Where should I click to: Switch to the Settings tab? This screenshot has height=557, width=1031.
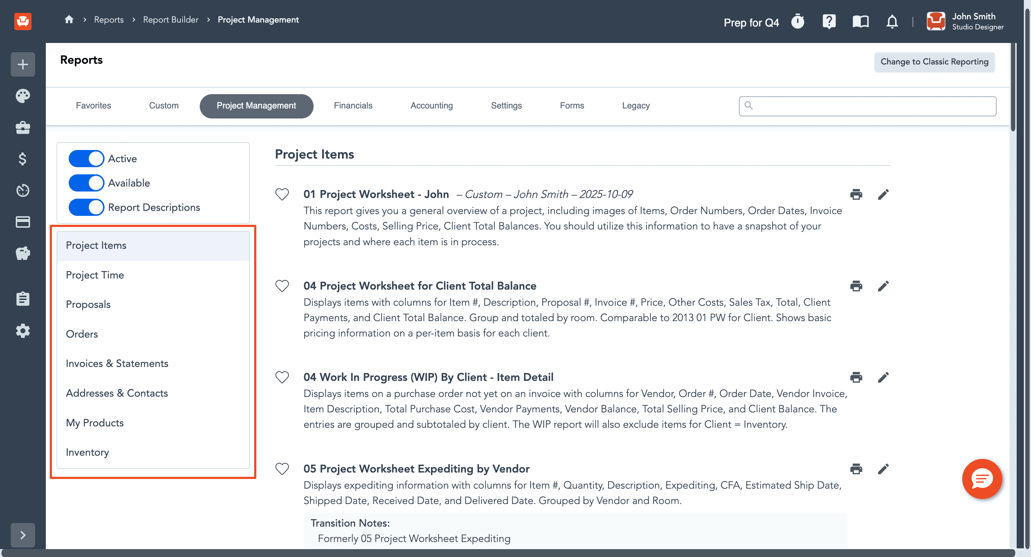click(506, 106)
